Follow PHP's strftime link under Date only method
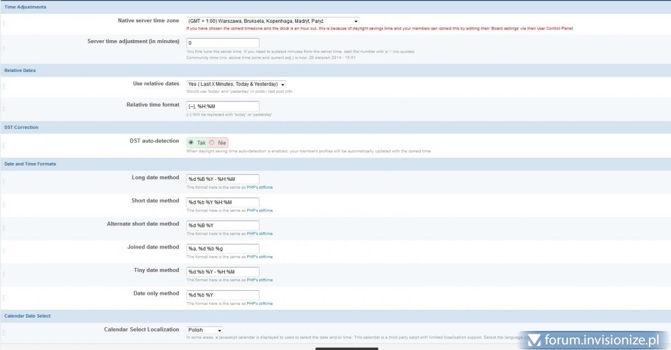 pyautogui.click(x=259, y=304)
